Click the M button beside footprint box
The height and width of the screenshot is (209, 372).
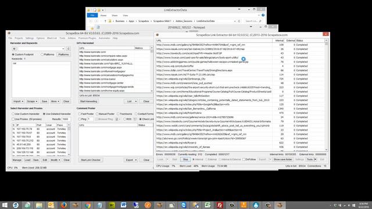[14, 49]
